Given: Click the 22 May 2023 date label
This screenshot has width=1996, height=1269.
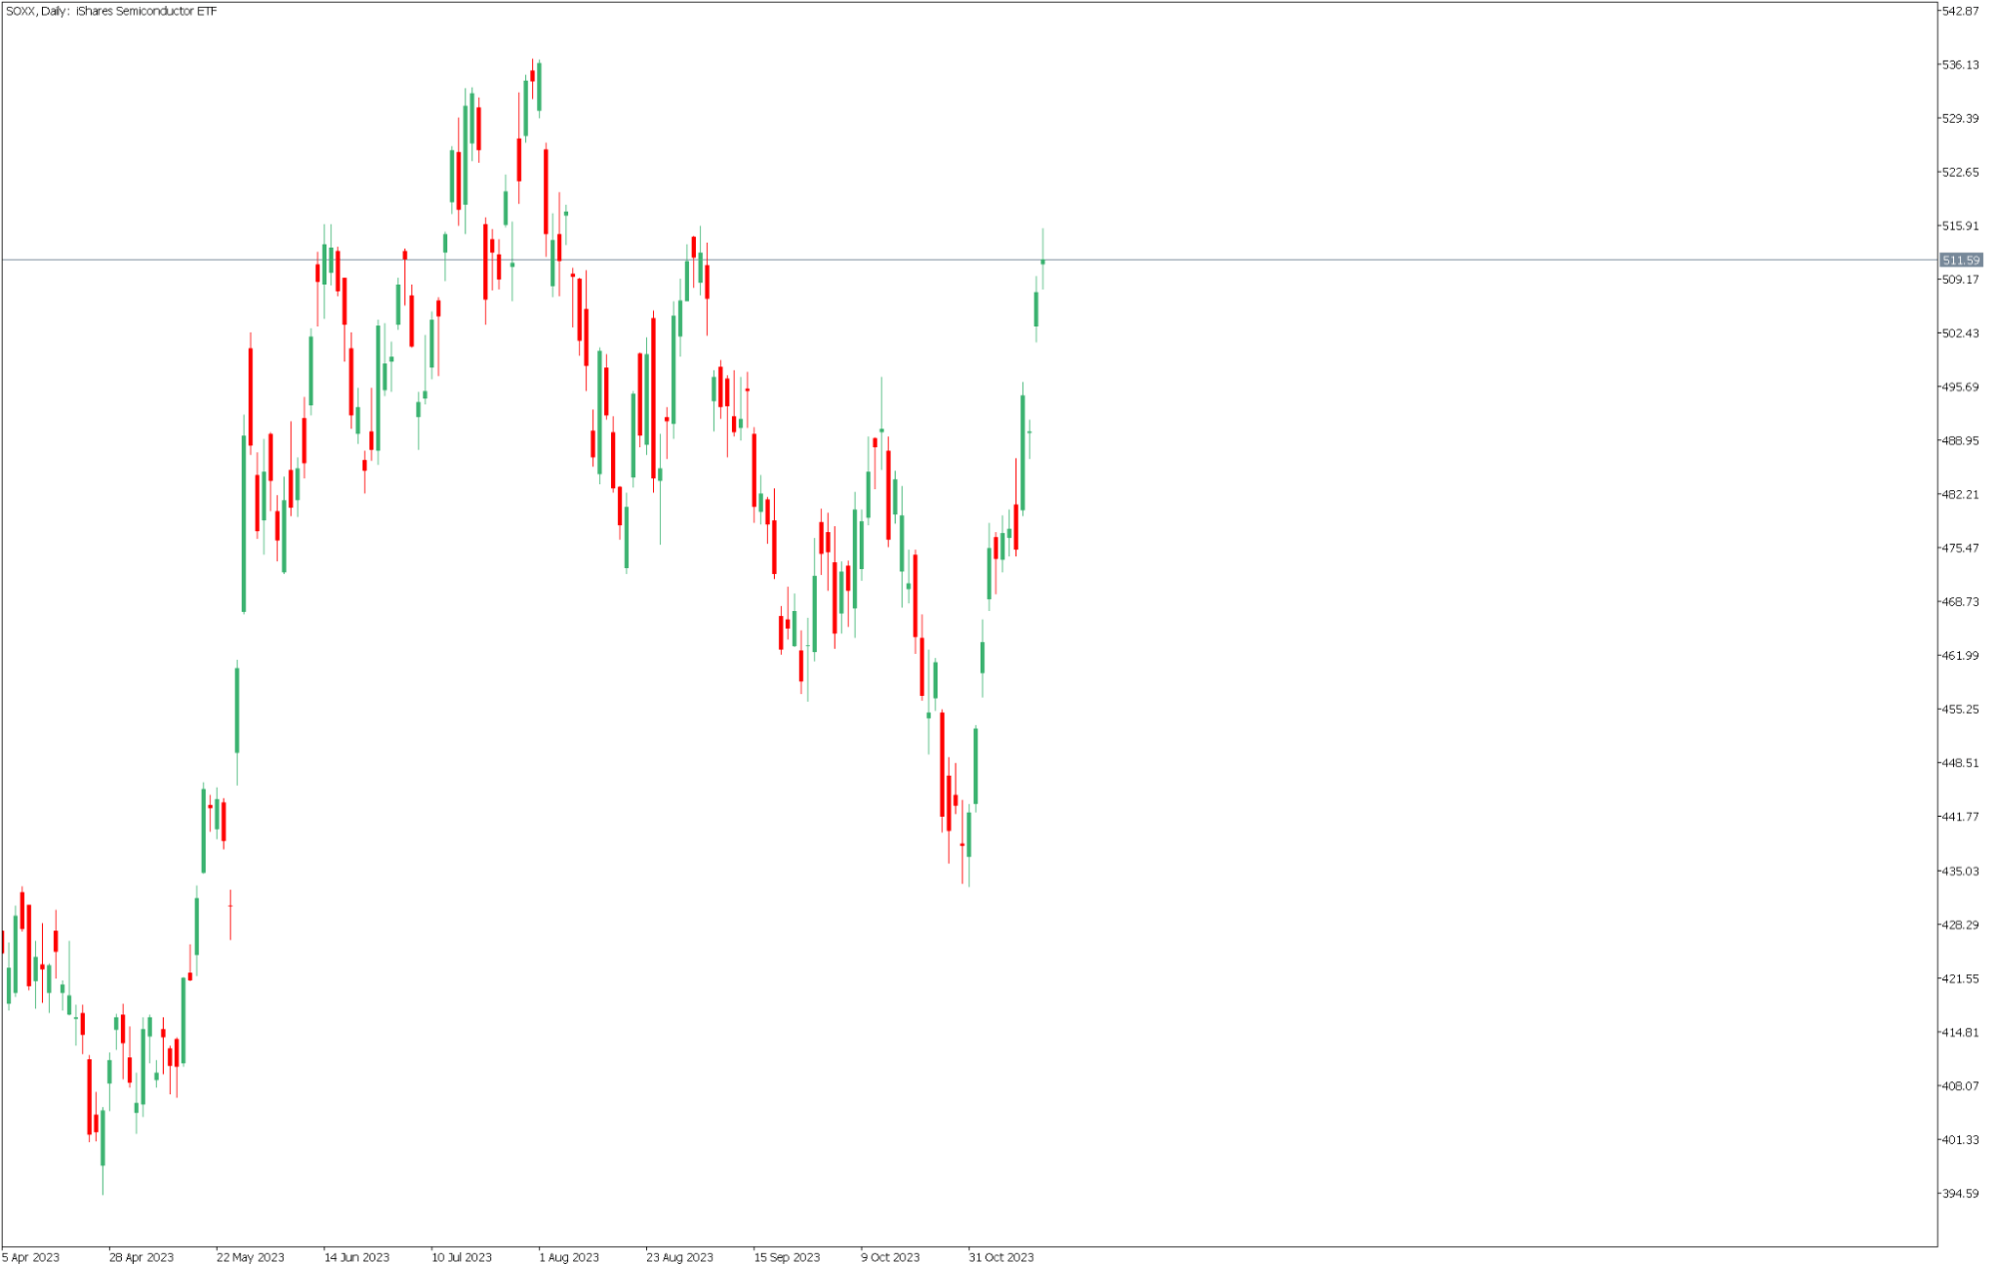Looking at the screenshot, I should pyautogui.click(x=250, y=1258).
